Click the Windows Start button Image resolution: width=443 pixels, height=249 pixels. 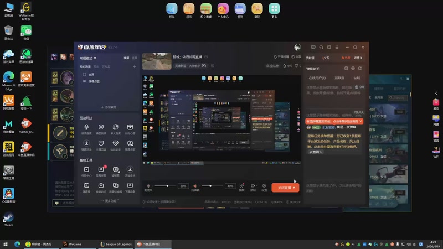(x=6, y=244)
